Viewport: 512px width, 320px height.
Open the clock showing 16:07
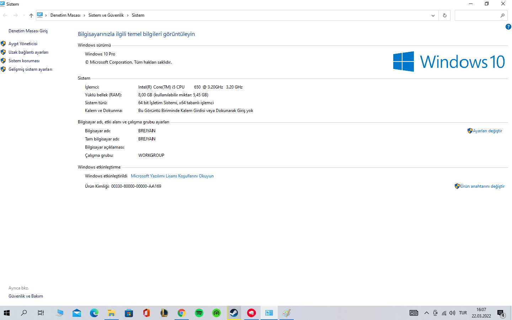[481, 313]
